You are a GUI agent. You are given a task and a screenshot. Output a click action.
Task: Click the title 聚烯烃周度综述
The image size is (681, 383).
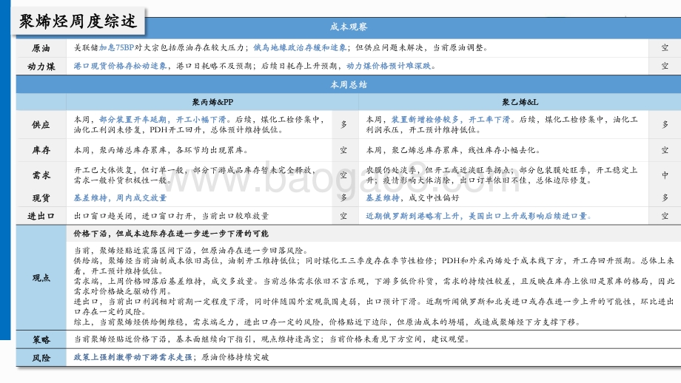coord(78,21)
